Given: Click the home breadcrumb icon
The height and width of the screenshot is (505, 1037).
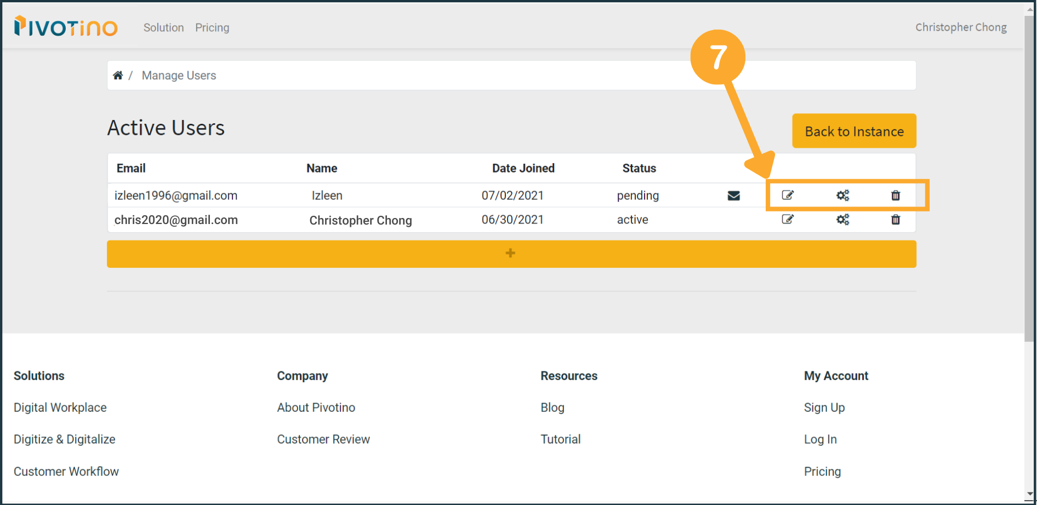Looking at the screenshot, I should pos(118,76).
